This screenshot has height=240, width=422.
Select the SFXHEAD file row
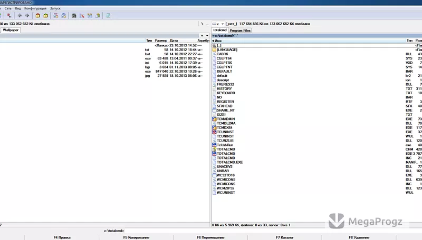coord(317,106)
